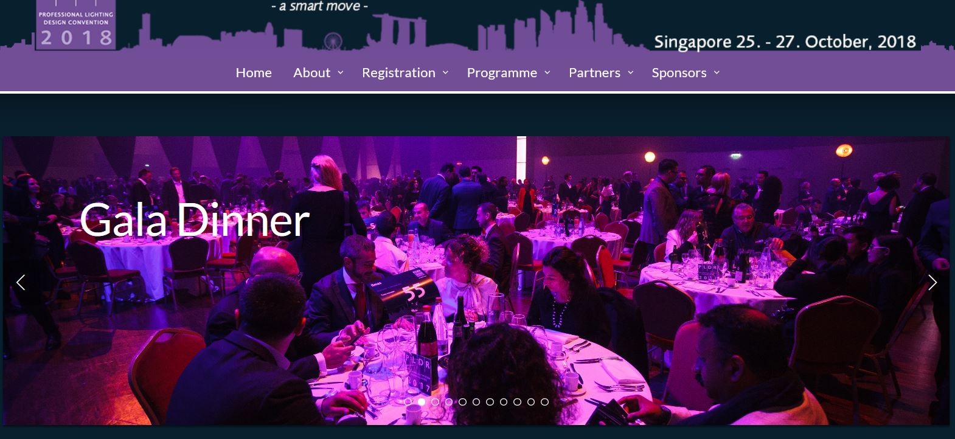The image size is (955, 439).
Task: Open the Sponsors page link
Action: 679,72
